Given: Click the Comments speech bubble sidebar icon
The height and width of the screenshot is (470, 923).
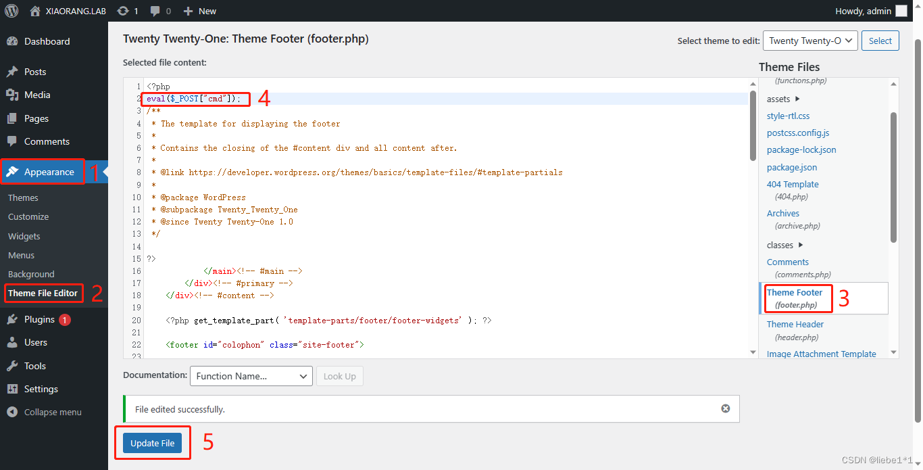Looking at the screenshot, I should [12, 141].
